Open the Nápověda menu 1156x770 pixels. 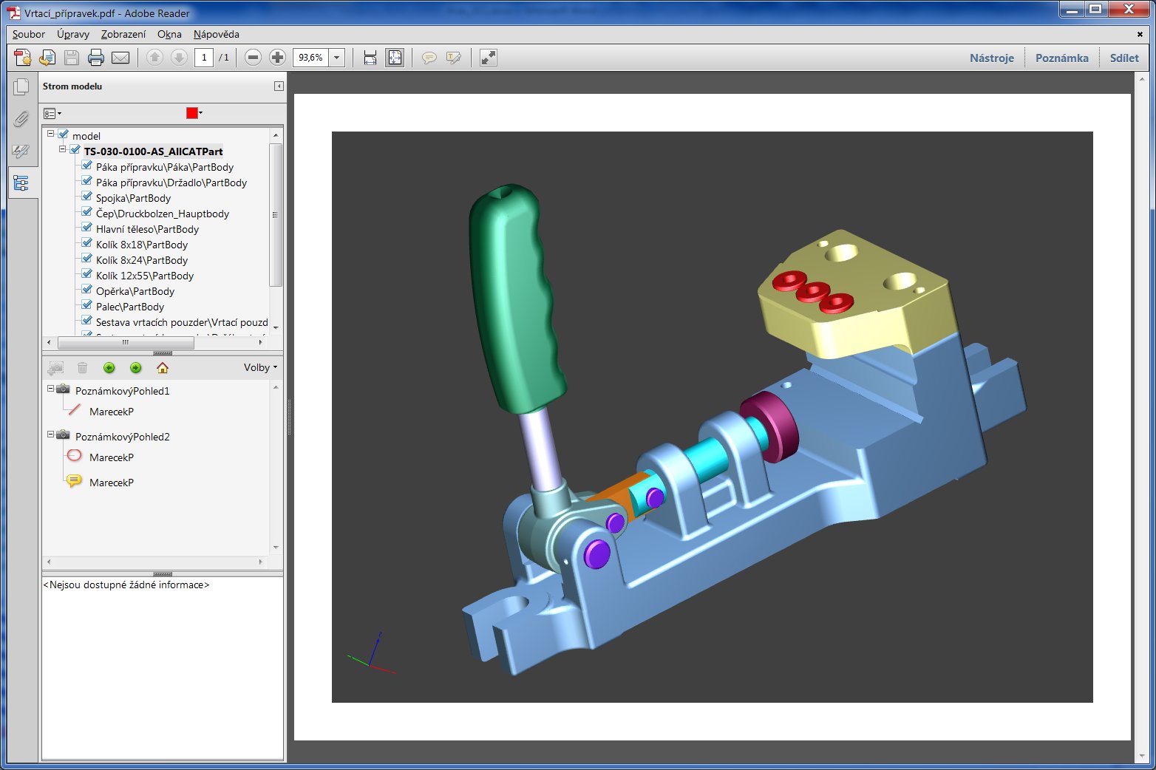[216, 34]
